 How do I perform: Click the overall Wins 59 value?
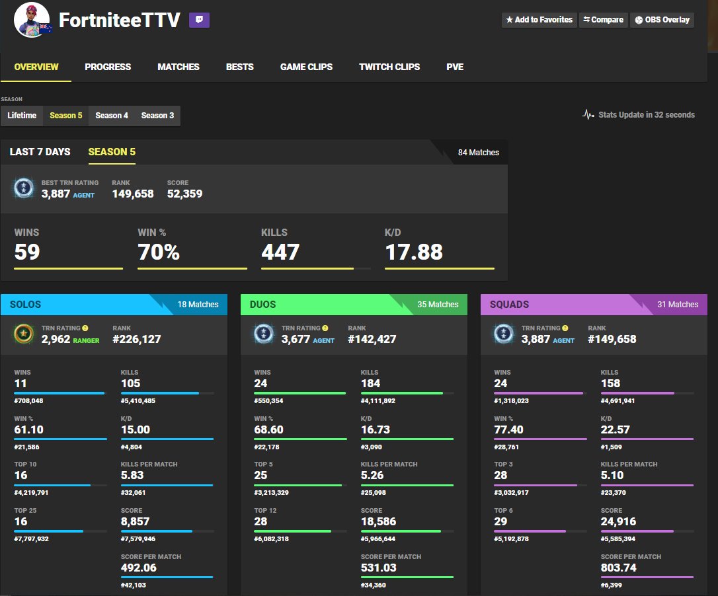[x=27, y=252]
